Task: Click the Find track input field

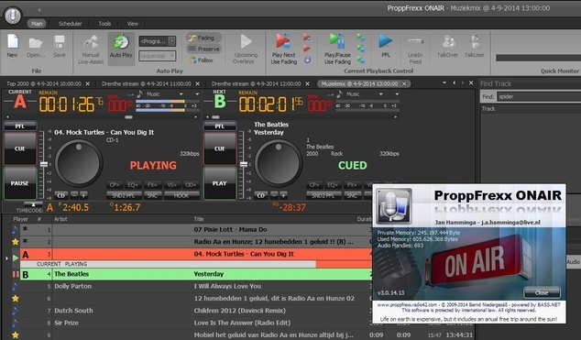Action: (x=539, y=96)
